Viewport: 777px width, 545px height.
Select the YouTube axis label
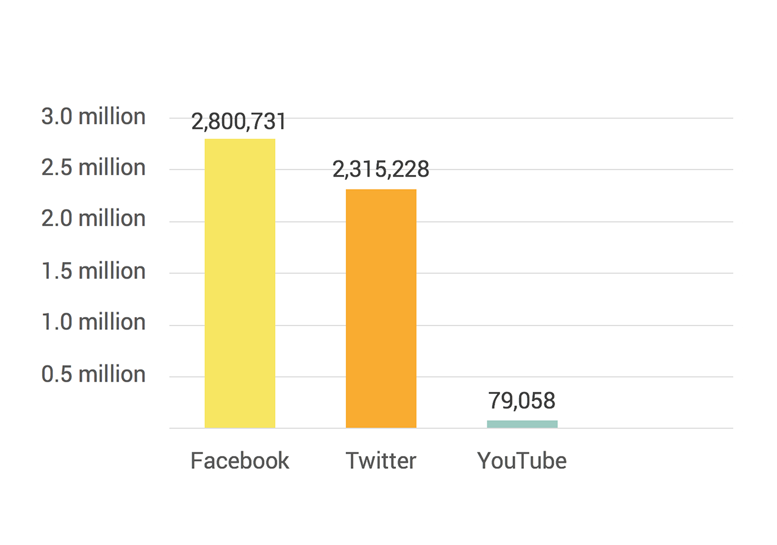tap(522, 460)
